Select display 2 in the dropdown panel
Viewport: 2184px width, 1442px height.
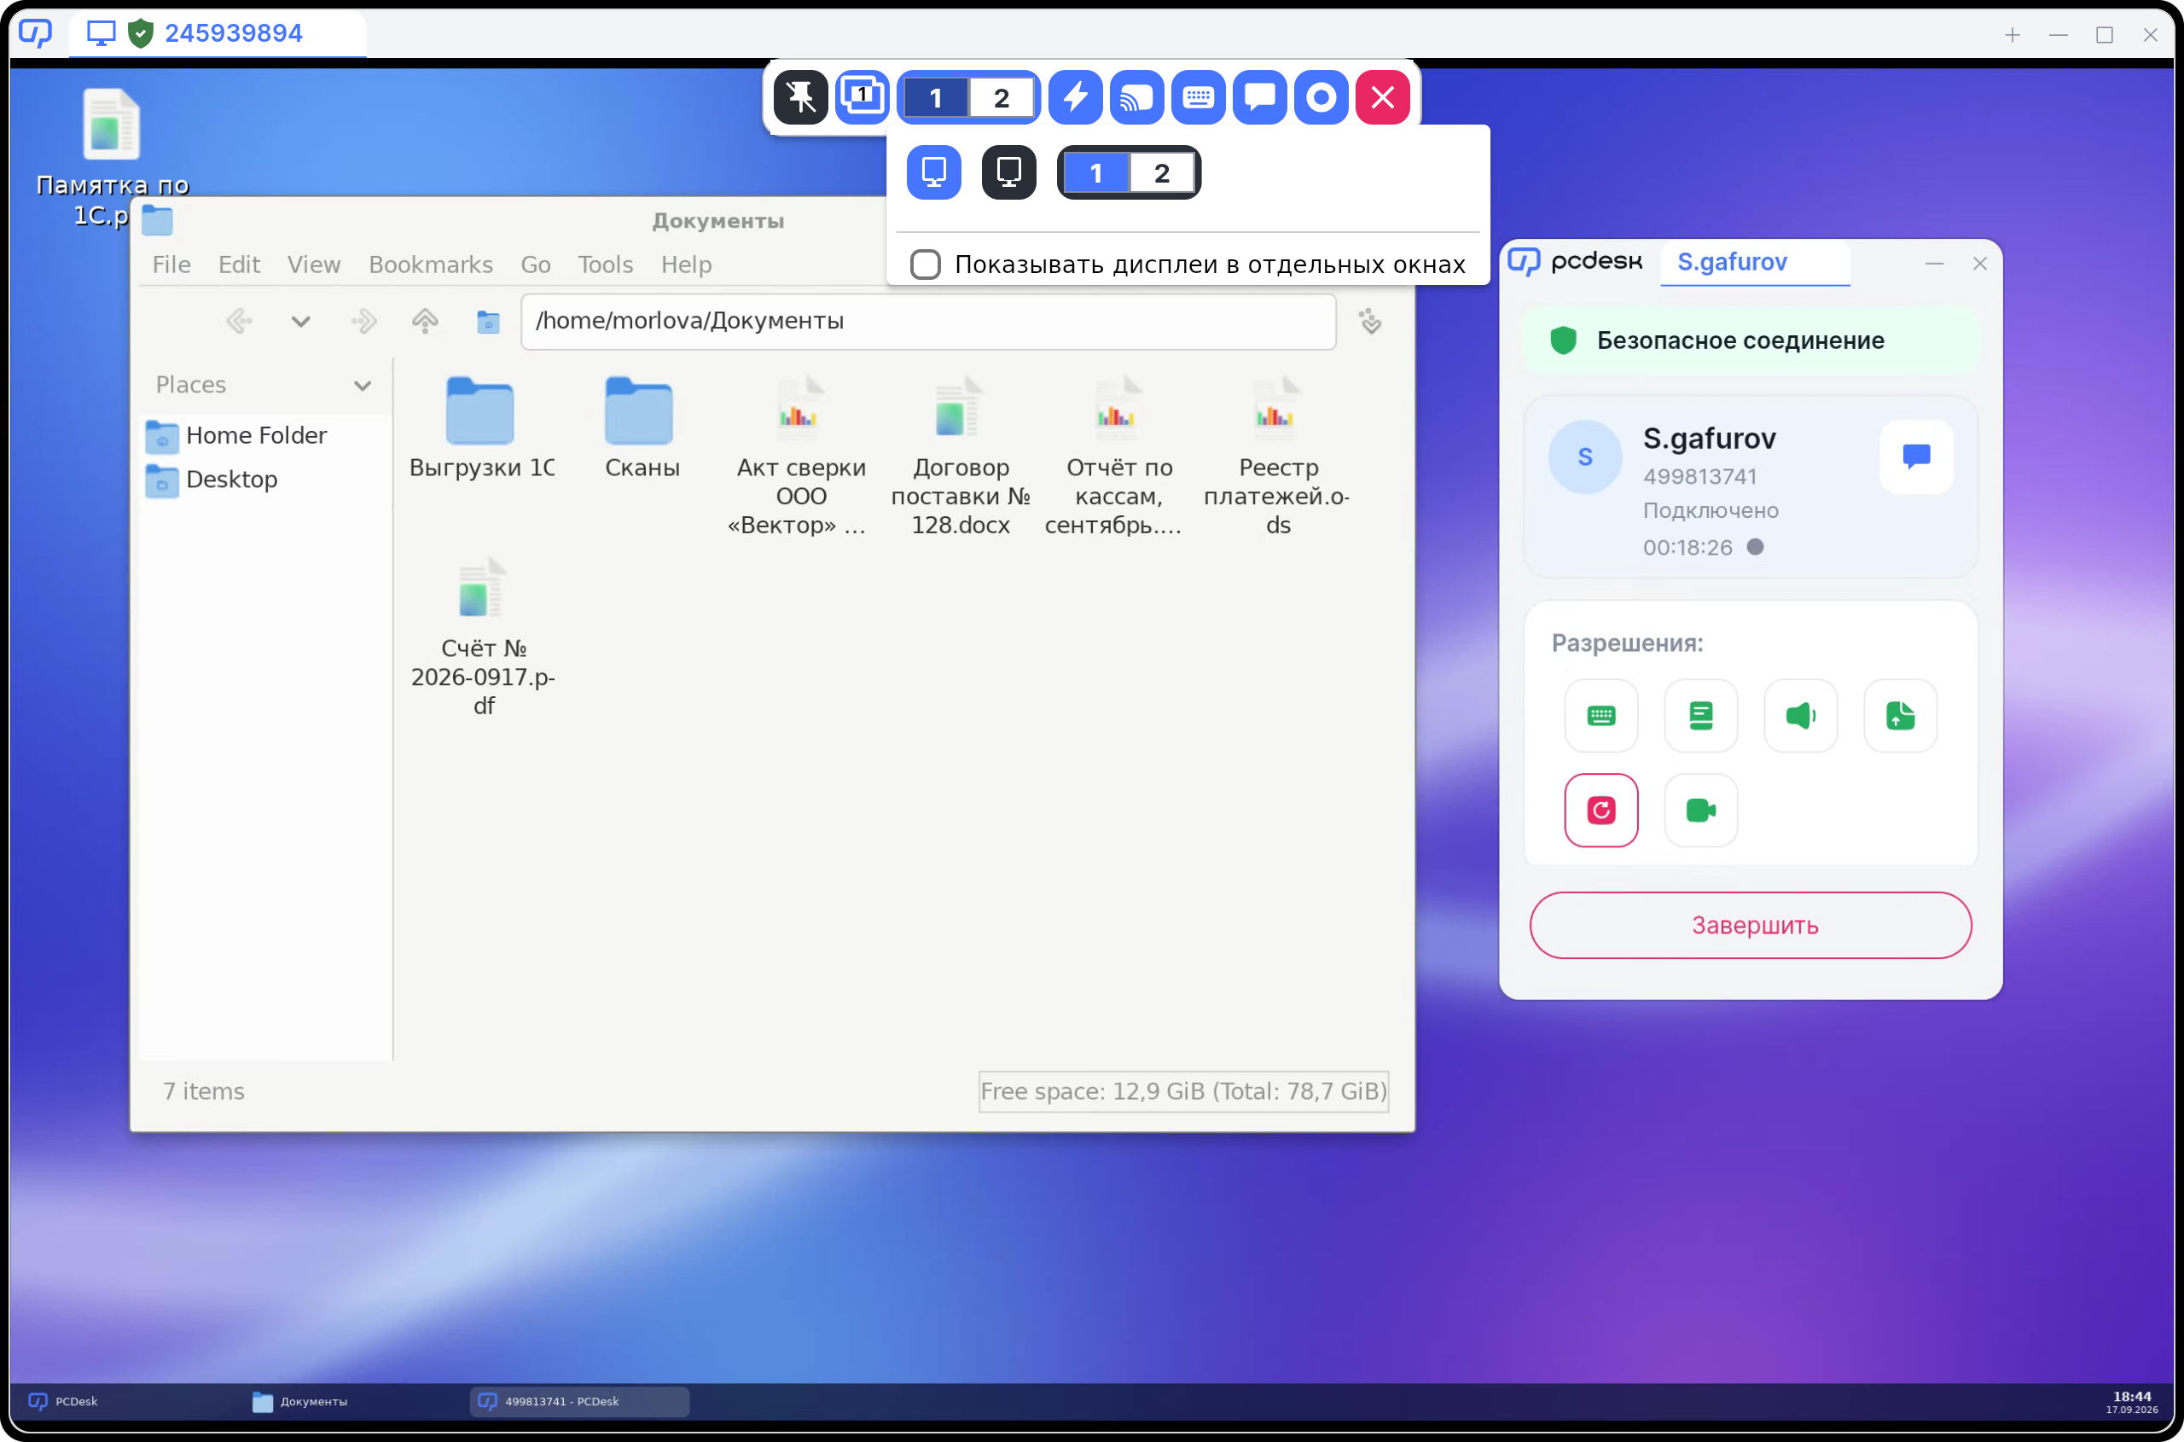point(1161,173)
